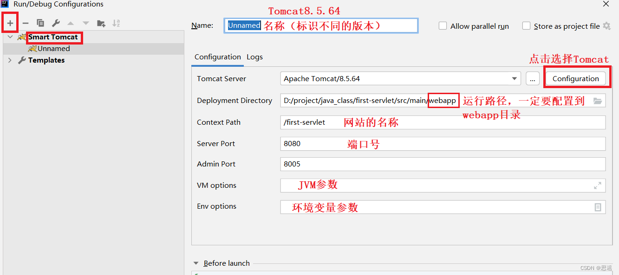Click the Deployment Directory path field
Screen dimensions: 619x275
[443, 101]
